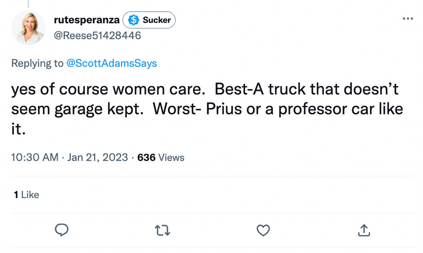Select the more actions menu for this tweet
Image resolution: width=423 pixels, height=253 pixels.
click(407, 18)
